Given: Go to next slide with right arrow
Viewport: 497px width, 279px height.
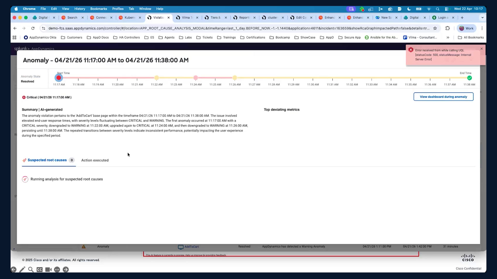Looking at the screenshot, I should coord(66,269).
